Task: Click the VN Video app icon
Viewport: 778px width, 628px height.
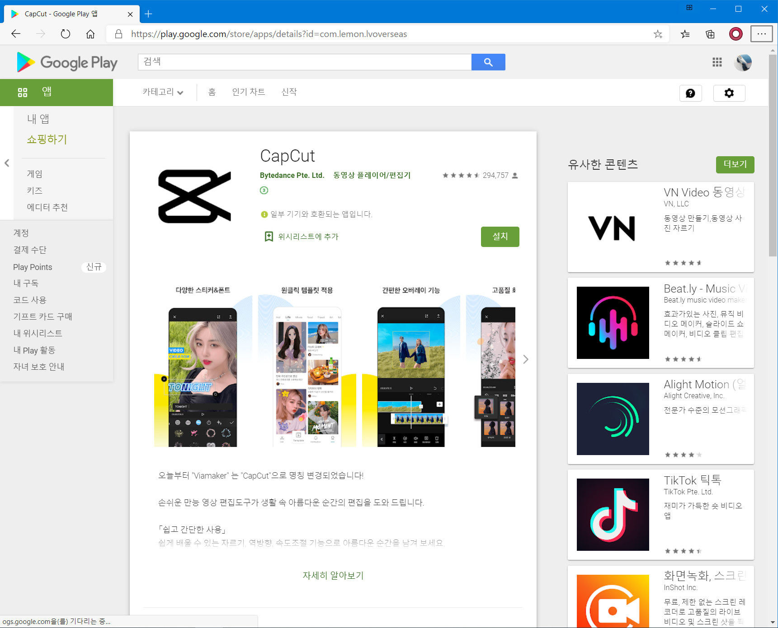Action: 613,228
